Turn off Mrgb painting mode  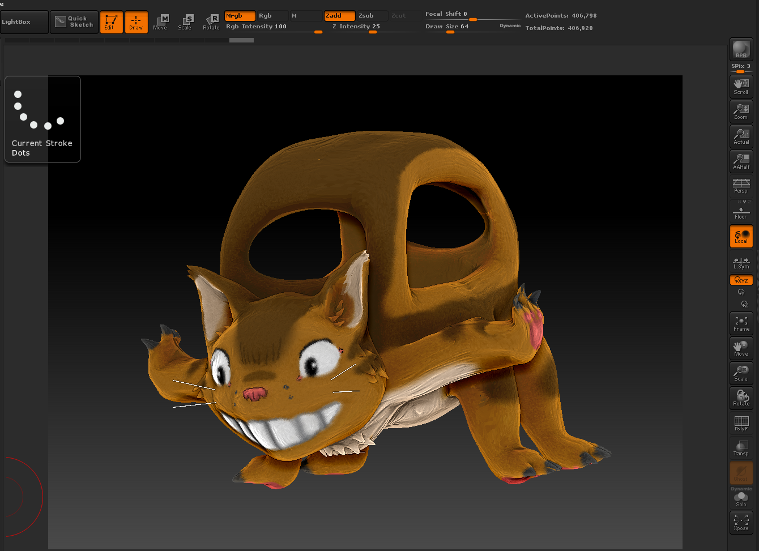(240, 16)
